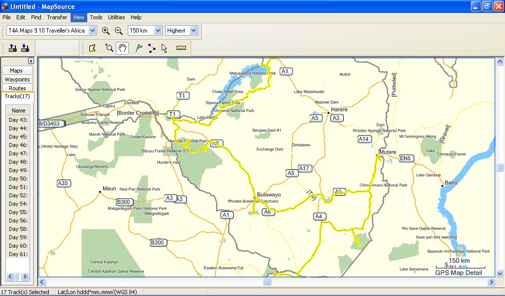Image resolution: width=505 pixels, height=296 pixels.
Task: Click map horizontal scrollbar right arrow
Action: [x=491, y=282]
